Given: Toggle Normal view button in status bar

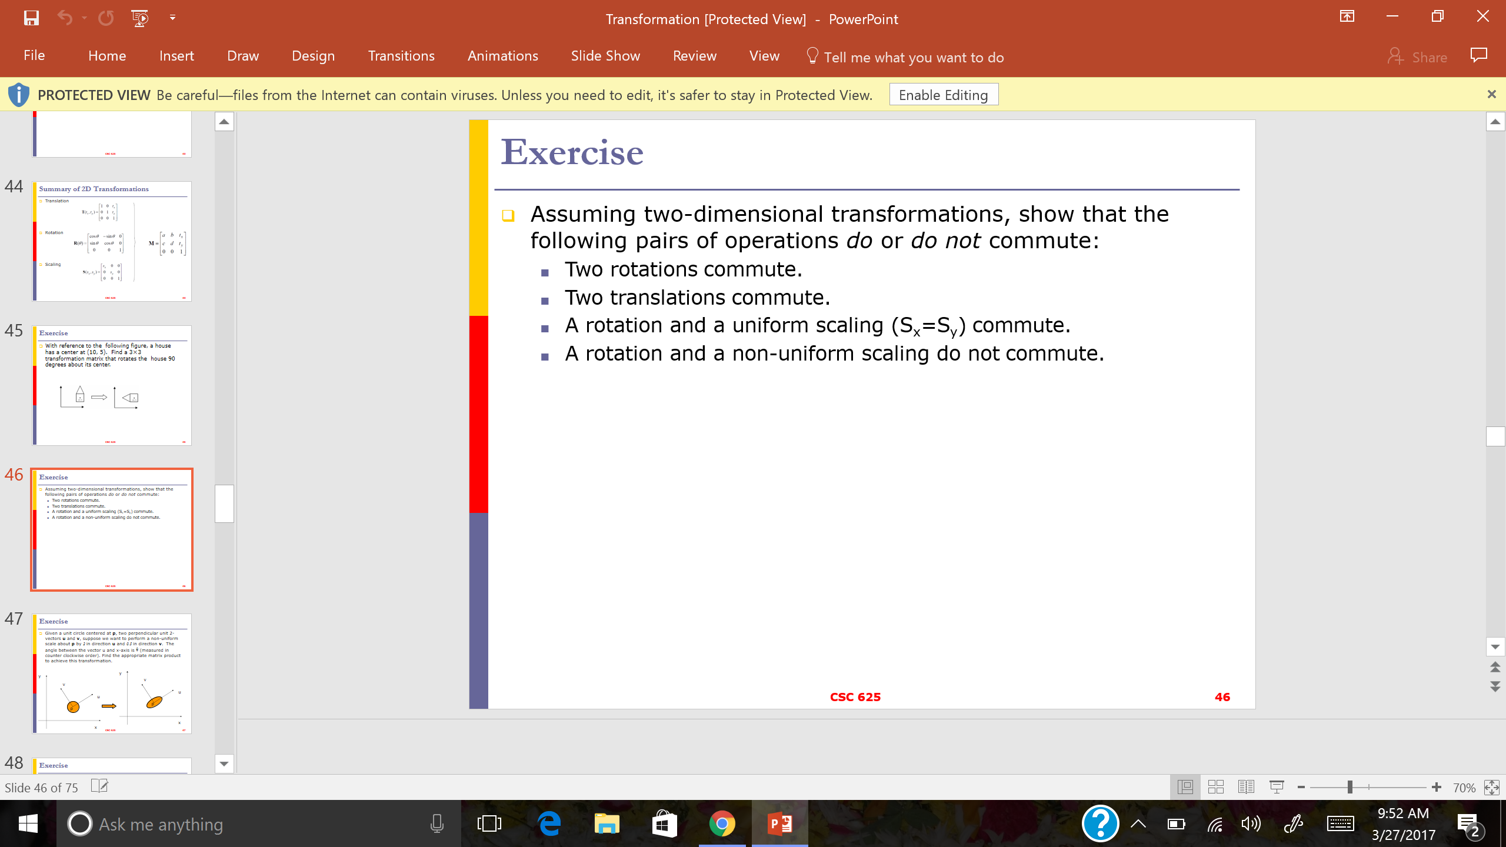Looking at the screenshot, I should pos(1185,787).
